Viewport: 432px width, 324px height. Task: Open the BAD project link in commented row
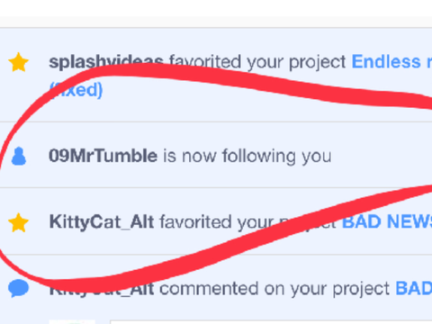tap(414, 288)
